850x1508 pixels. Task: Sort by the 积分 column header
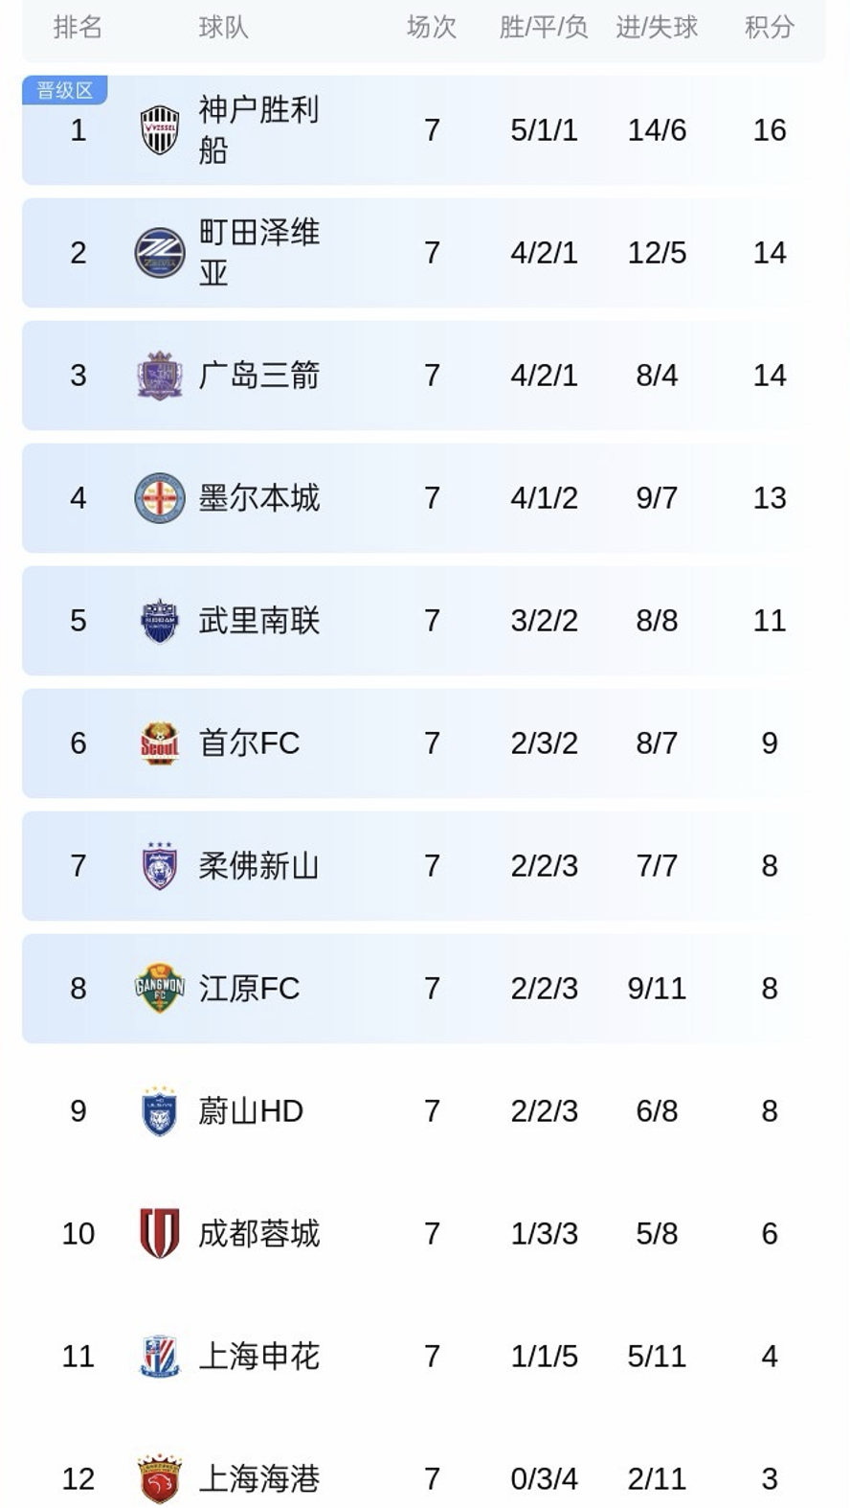coord(769,27)
